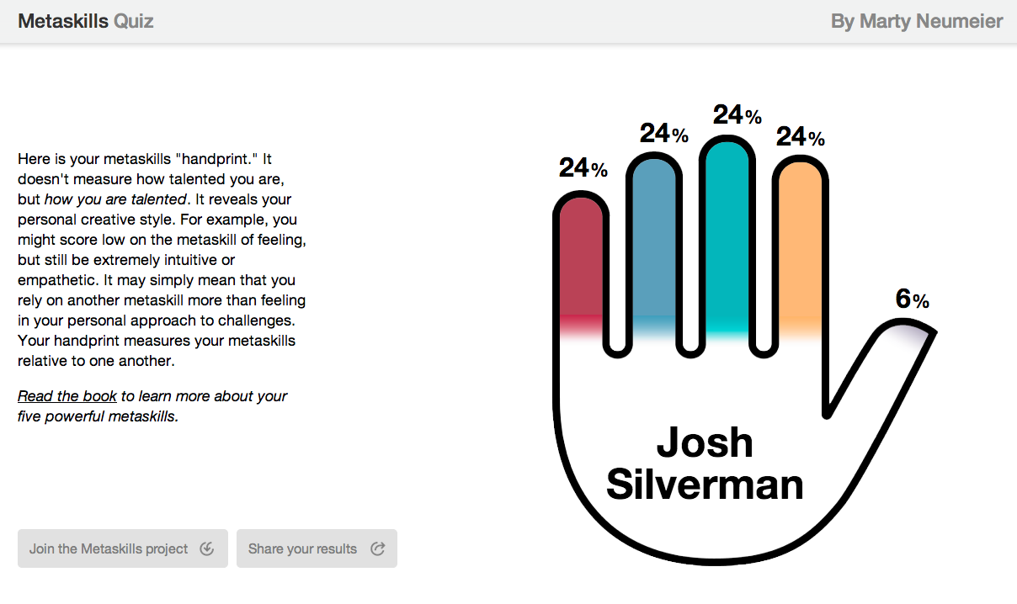Viewport: 1017px width, 604px height.
Task: Select the red index finger segment
Action: coord(581,268)
